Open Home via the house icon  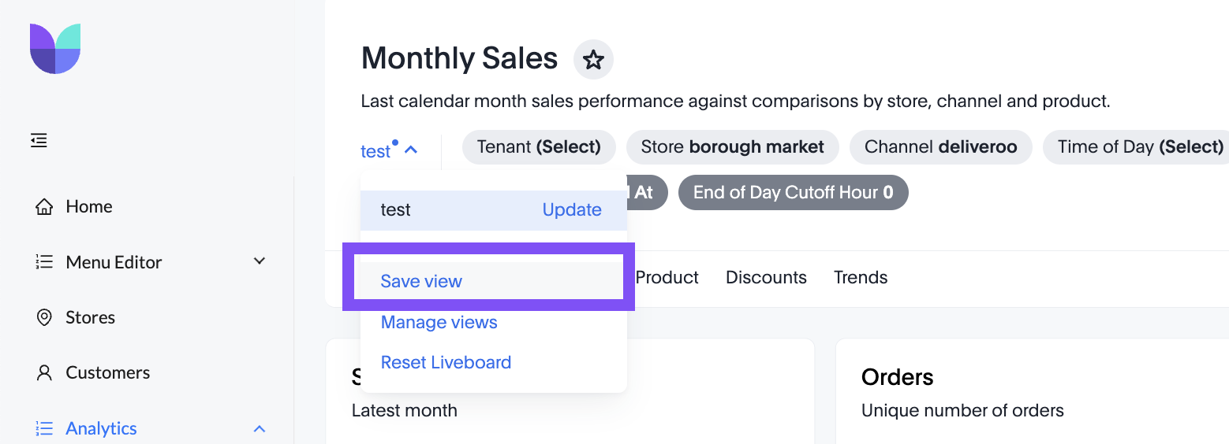(x=45, y=207)
